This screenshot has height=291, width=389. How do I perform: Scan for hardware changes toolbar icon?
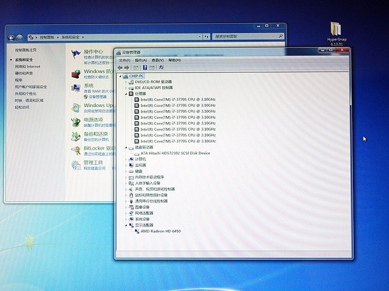161,67
